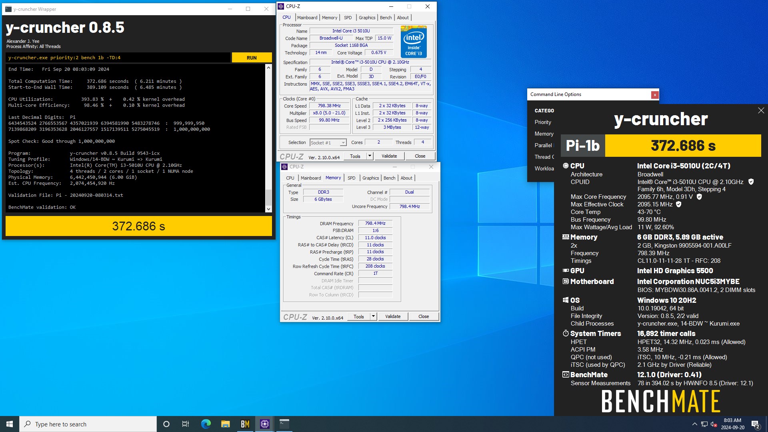Click the network tray icon
This screenshot has width=768, height=432.
(704, 424)
